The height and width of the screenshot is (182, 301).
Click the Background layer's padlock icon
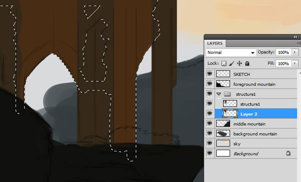(x=288, y=153)
